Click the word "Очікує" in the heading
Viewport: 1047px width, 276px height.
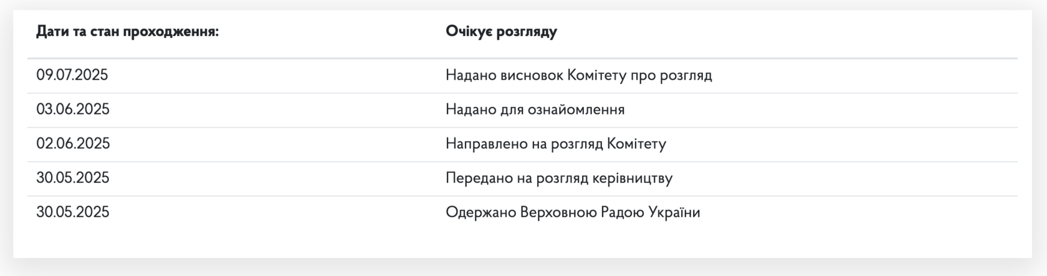tap(467, 32)
